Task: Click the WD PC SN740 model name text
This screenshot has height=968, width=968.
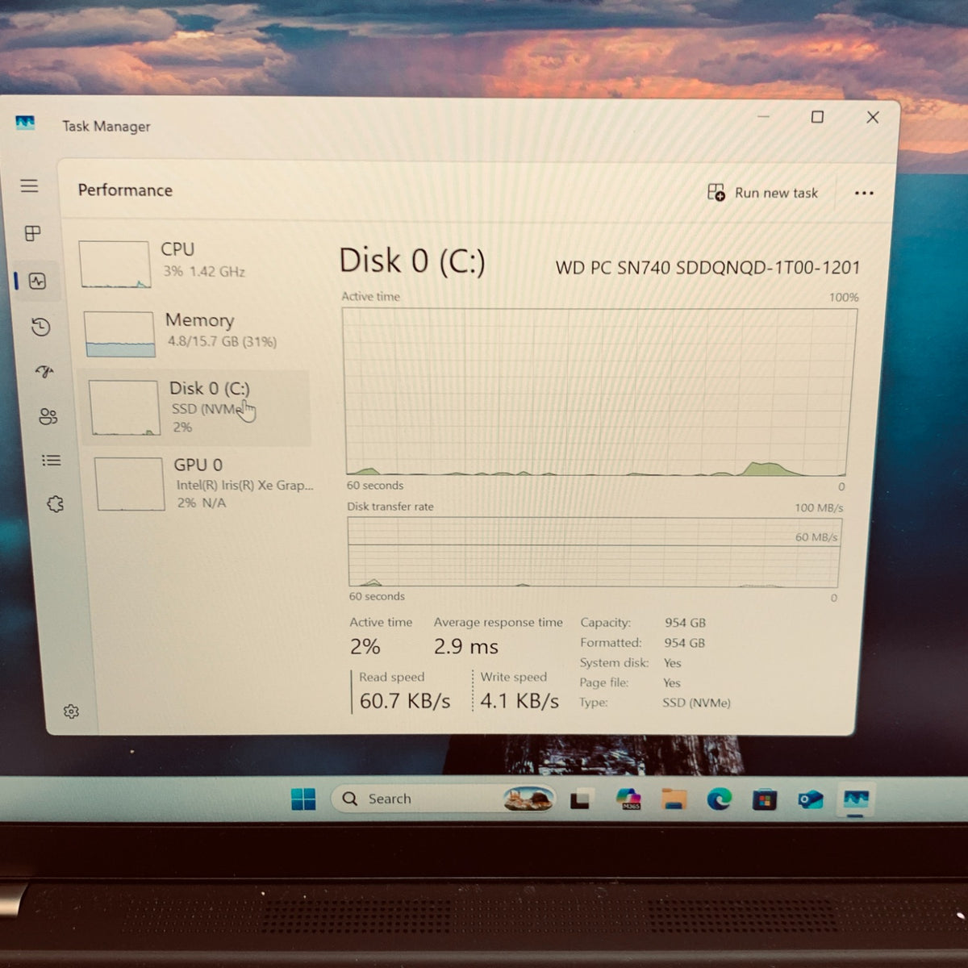Action: [708, 268]
